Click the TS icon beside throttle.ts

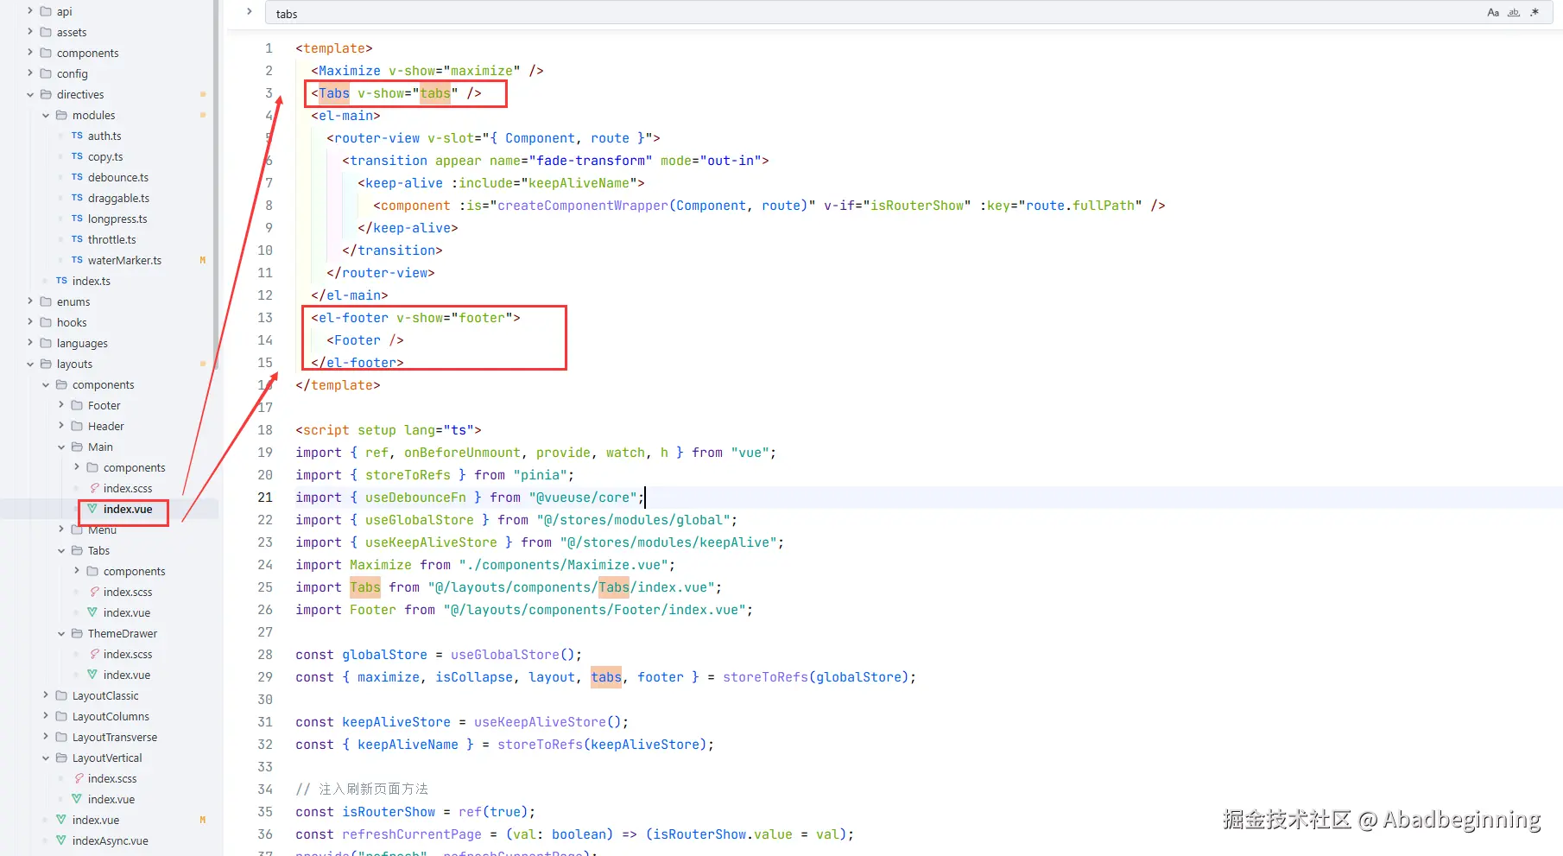(x=77, y=239)
